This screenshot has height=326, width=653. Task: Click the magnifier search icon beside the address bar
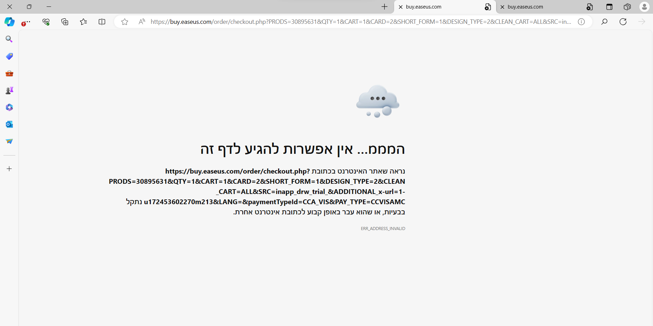604,22
